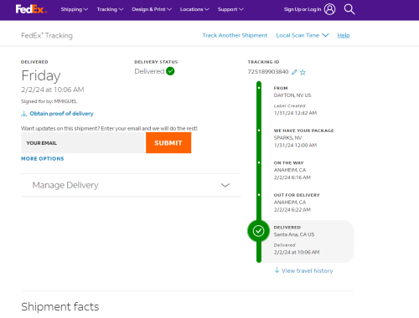Open the Tracking menu

click(110, 9)
